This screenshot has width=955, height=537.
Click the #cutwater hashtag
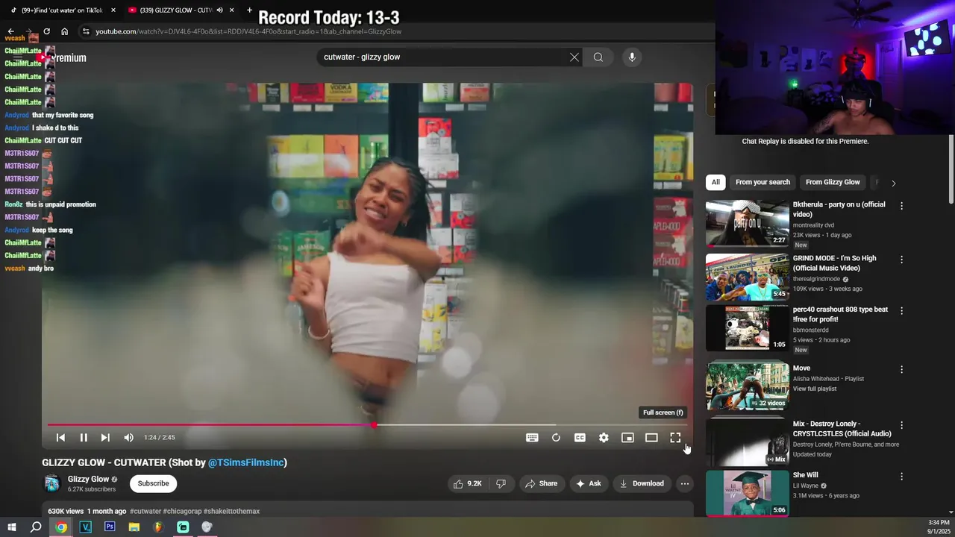tap(145, 512)
